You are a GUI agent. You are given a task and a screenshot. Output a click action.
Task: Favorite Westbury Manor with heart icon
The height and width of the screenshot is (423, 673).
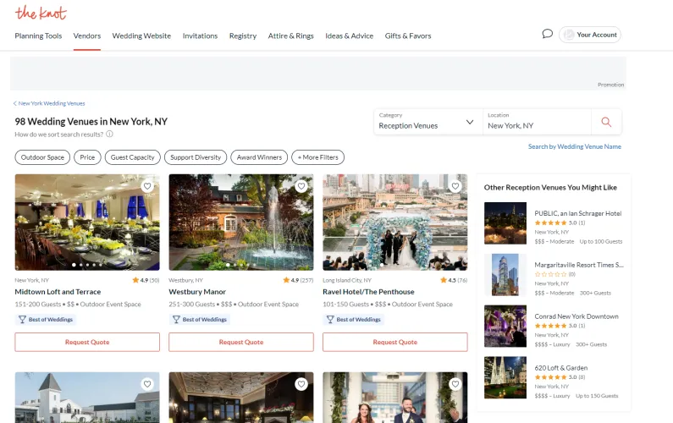pyautogui.click(x=301, y=186)
